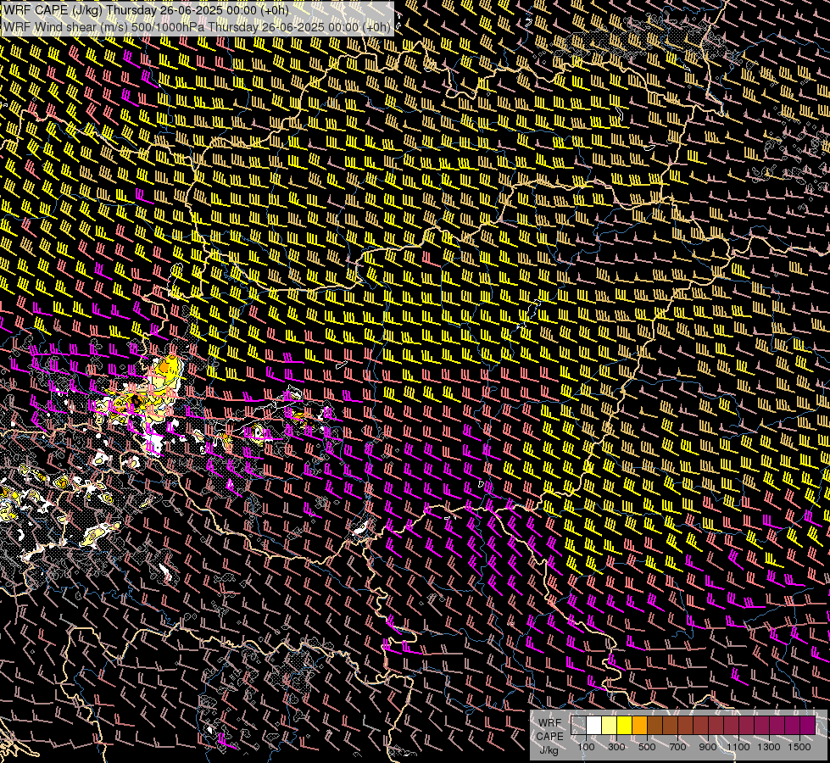Click the legend value 1100
This screenshot has width=830, height=763.
pos(738,747)
